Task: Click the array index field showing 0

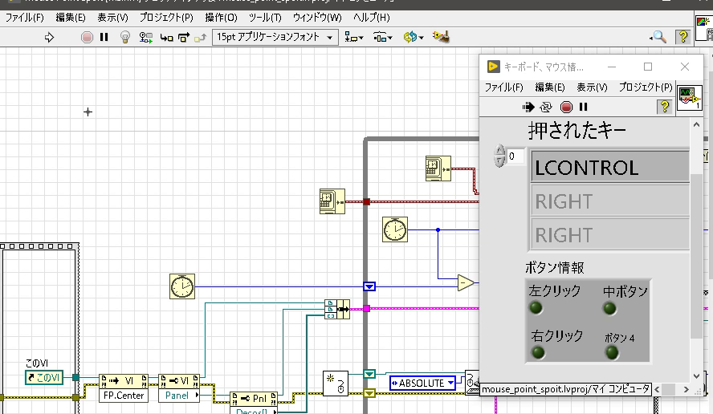Action: (515, 156)
